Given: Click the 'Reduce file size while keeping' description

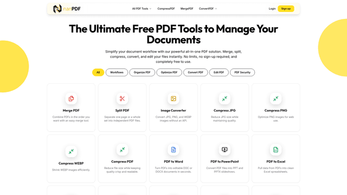Looking at the screenshot, I should point(122,170).
